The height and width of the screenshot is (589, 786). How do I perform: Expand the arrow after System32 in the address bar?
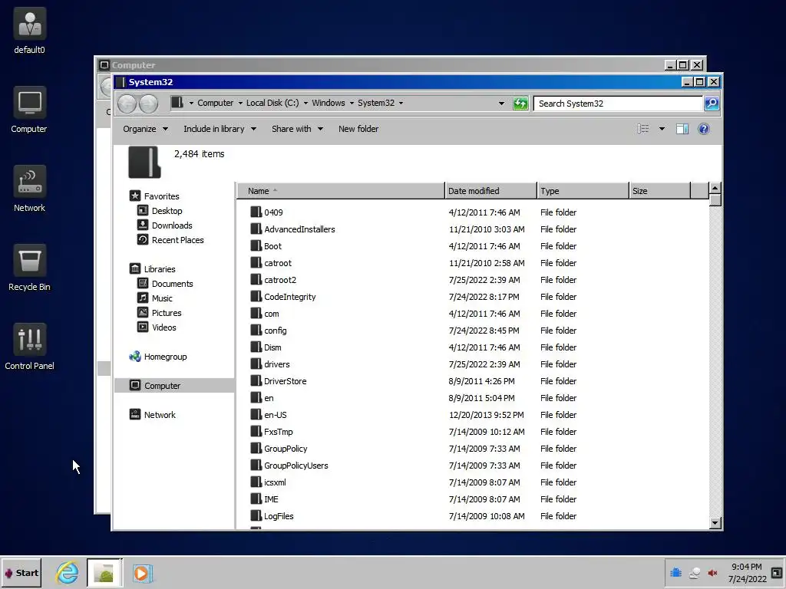[401, 104]
